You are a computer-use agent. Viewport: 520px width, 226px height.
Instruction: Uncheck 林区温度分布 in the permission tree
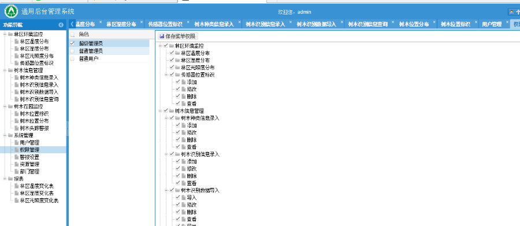172,53
